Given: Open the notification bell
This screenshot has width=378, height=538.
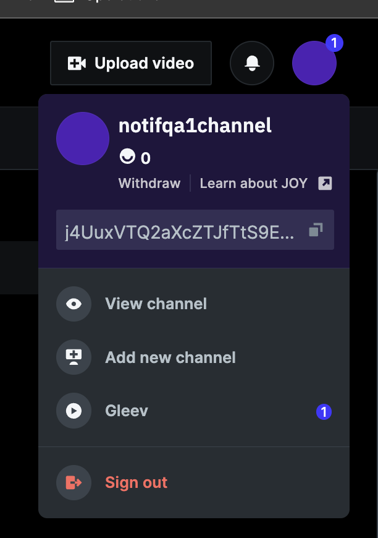Looking at the screenshot, I should 251,63.
